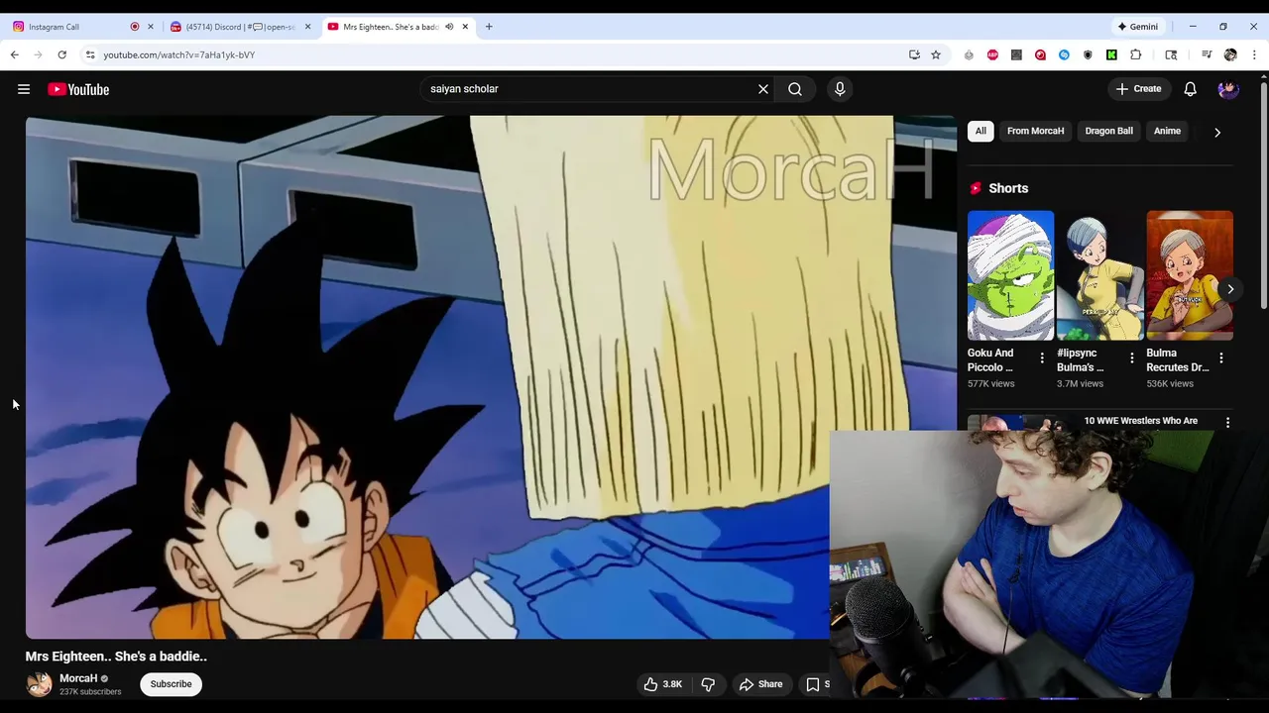Select the From MorcaH chip
The image size is (1269, 713).
tap(1035, 131)
